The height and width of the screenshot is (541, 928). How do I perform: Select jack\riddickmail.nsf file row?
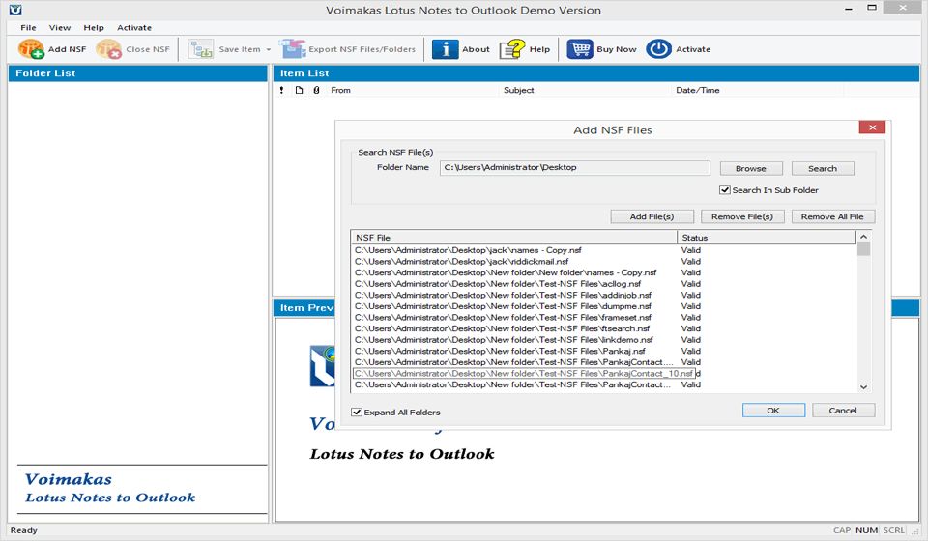pyautogui.click(x=603, y=262)
